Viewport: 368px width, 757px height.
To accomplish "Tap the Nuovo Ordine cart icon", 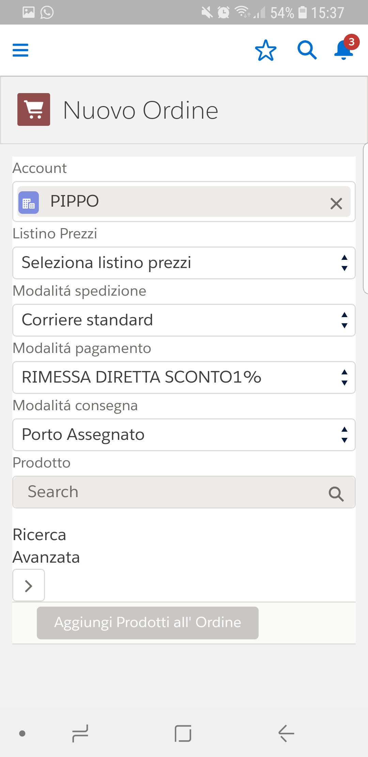I will point(34,109).
